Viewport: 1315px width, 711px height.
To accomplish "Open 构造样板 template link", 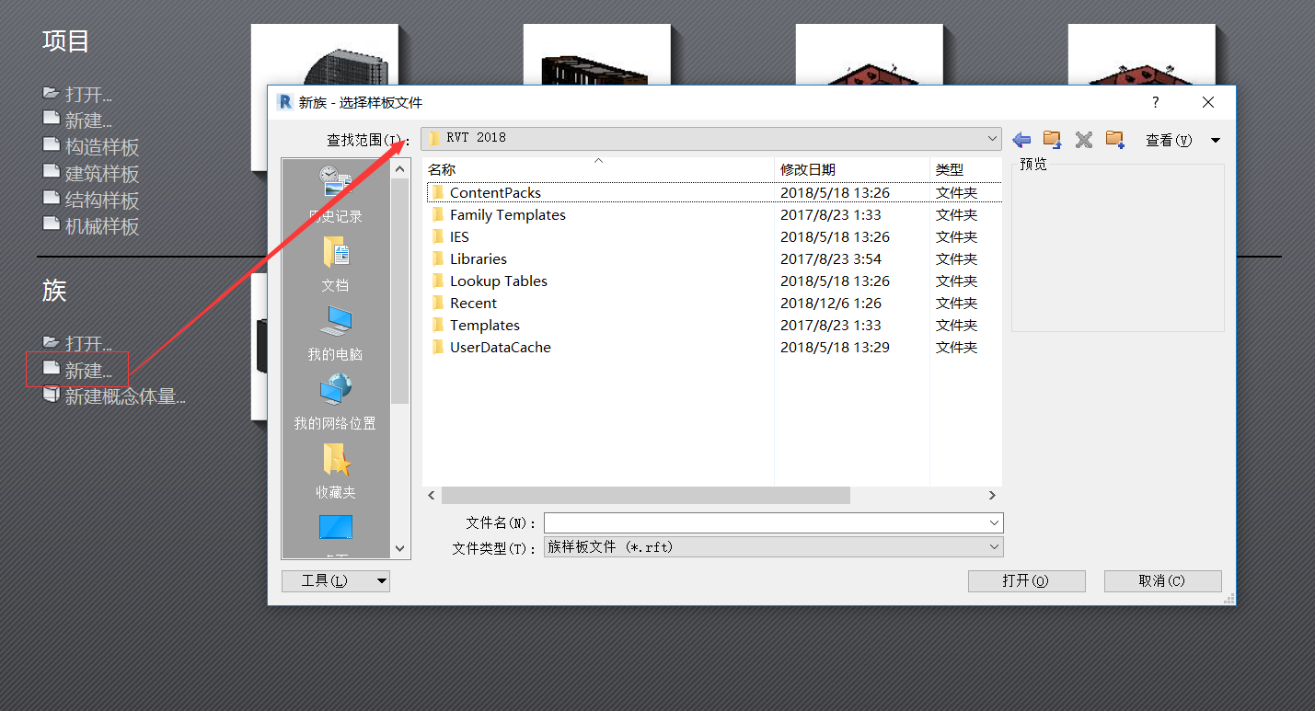I will (91, 147).
